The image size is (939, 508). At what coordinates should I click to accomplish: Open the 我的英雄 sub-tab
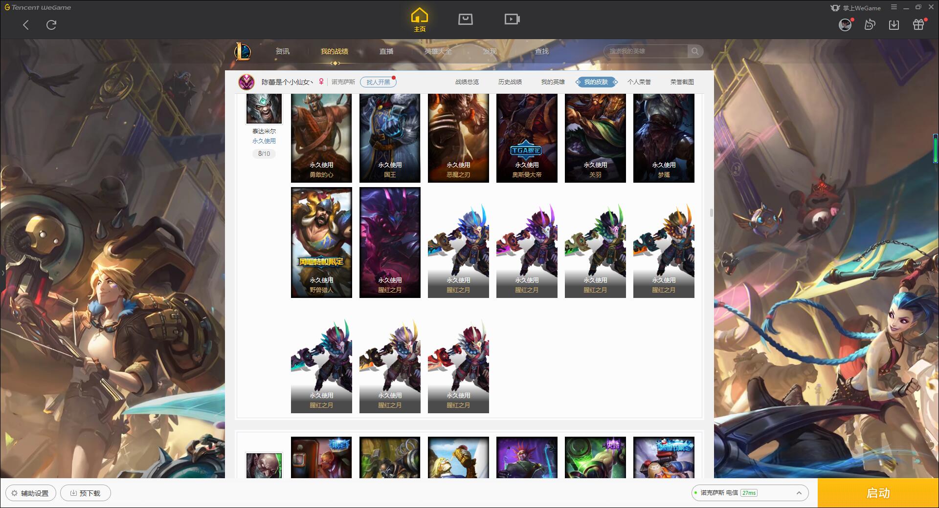[553, 82]
